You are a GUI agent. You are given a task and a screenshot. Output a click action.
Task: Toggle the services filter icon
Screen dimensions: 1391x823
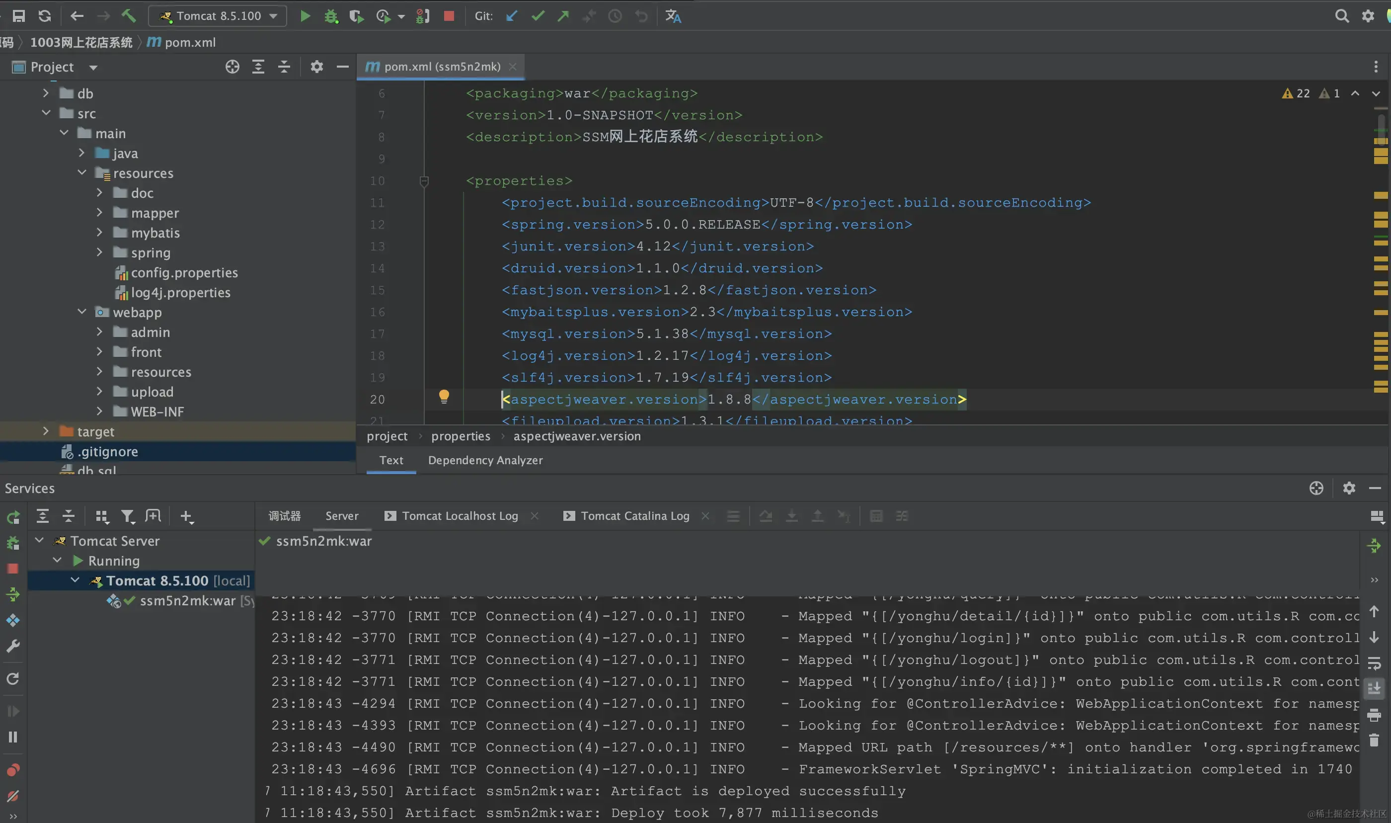coord(128,516)
